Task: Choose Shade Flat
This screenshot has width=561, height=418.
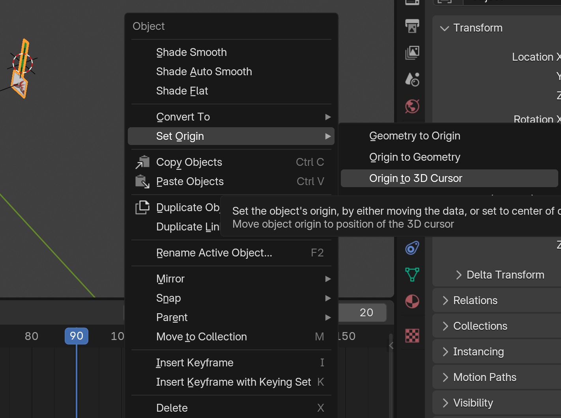Action: [231, 91]
